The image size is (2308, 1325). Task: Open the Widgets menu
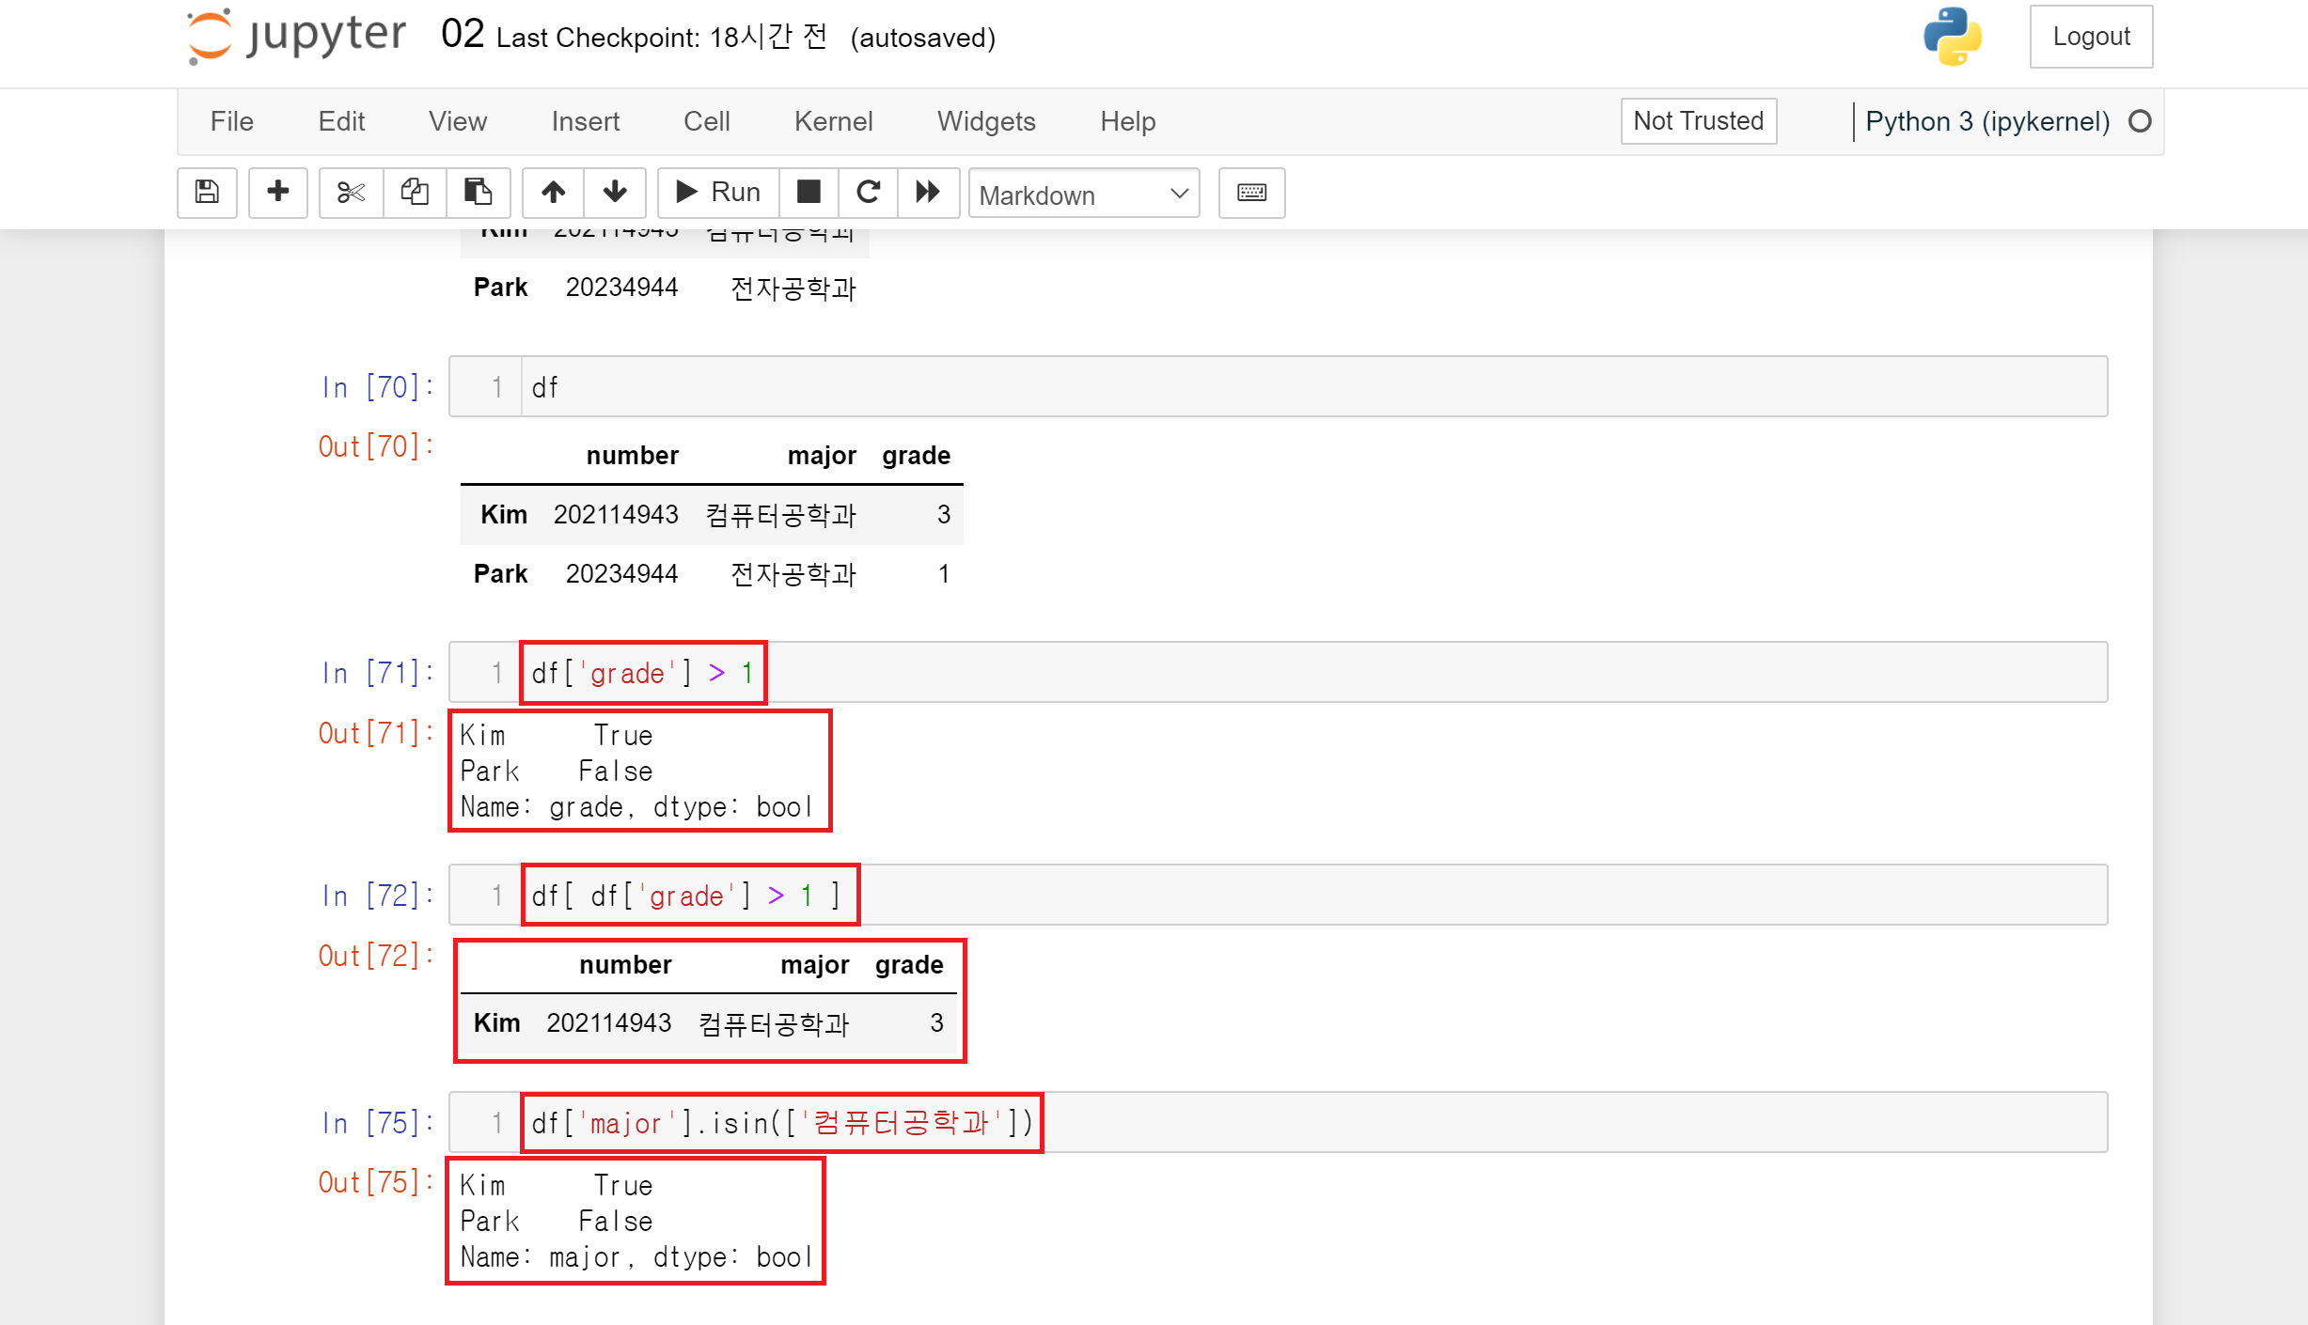[985, 121]
